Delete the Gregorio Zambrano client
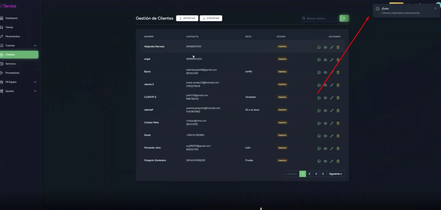The height and width of the screenshot is (210, 441). 338,161
